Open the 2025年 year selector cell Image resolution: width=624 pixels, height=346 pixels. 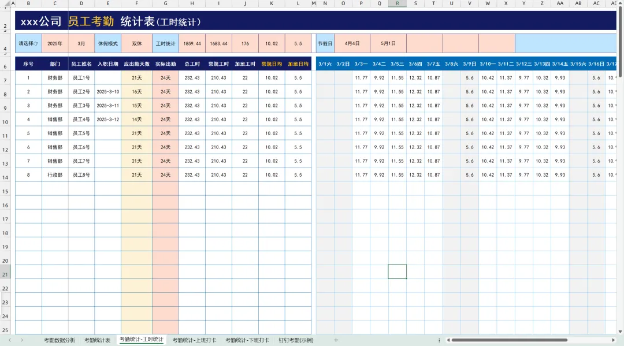point(55,43)
